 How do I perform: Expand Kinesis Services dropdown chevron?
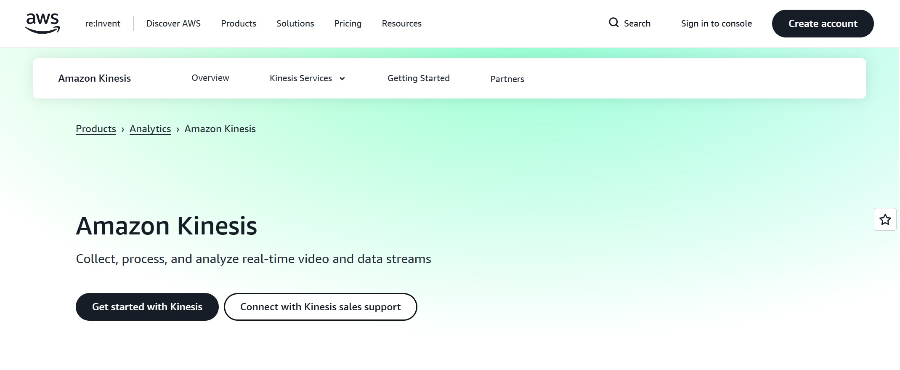tap(342, 79)
